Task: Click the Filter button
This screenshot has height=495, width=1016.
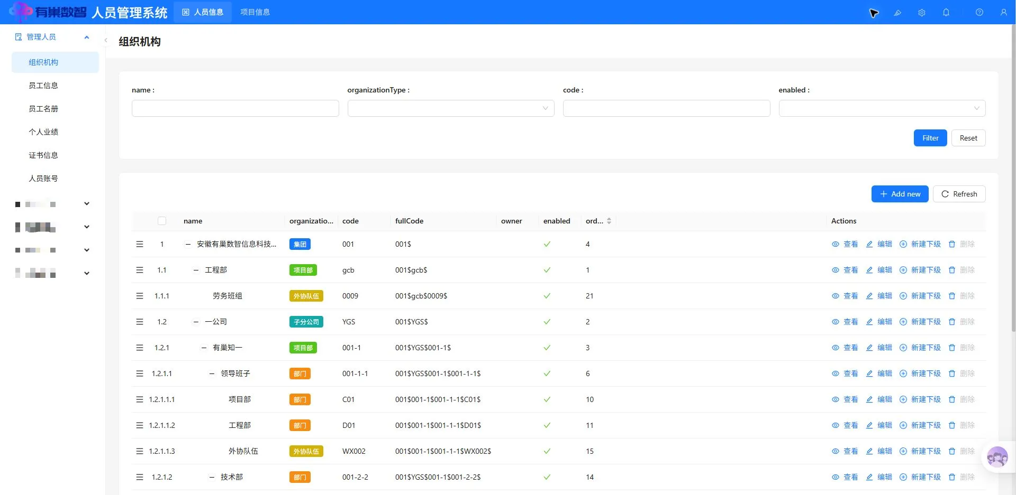Action: 930,138
